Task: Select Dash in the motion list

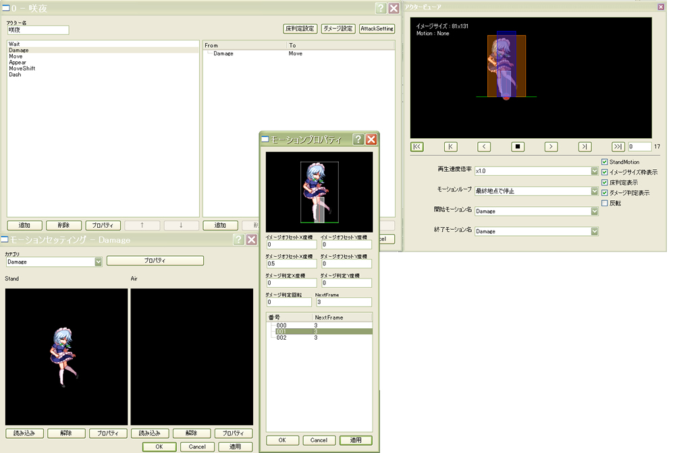Action: [x=103, y=74]
